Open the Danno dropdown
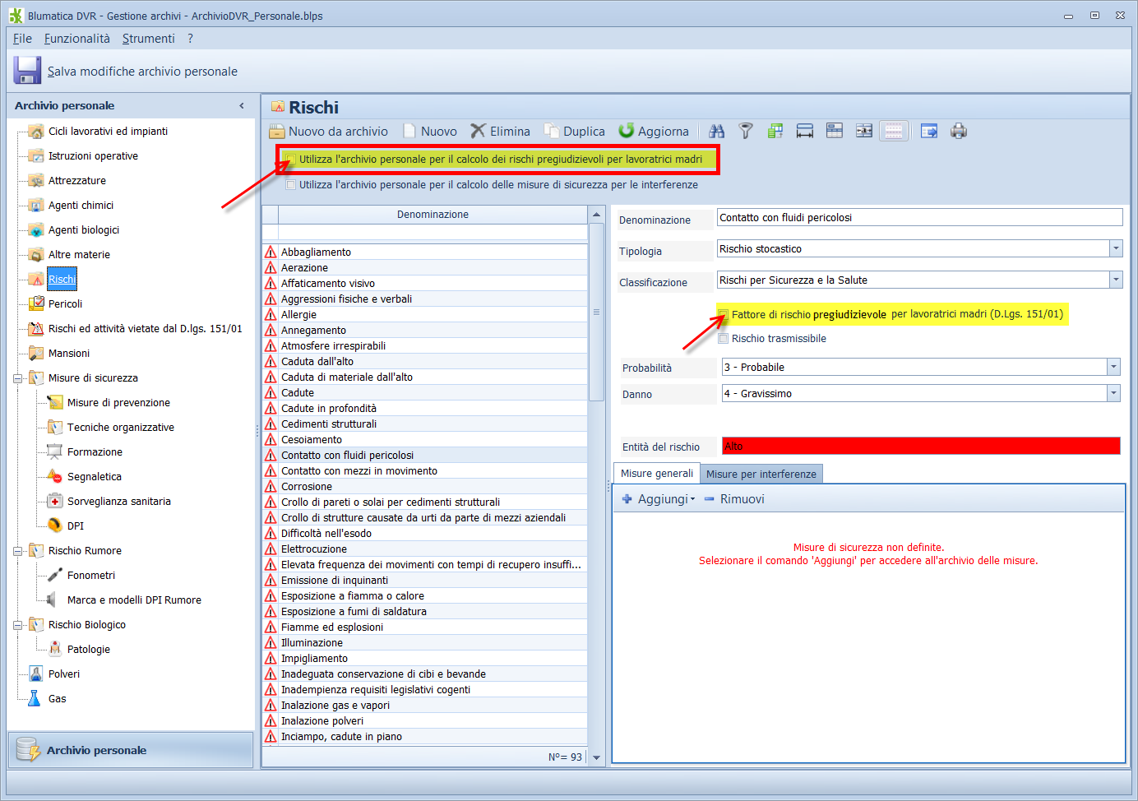 tap(1113, 393)
